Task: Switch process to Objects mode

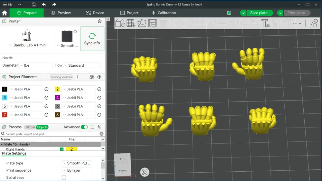Action: click(42, 127)
